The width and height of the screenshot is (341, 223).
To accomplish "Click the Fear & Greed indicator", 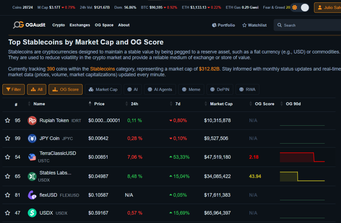I will point(276,7).
